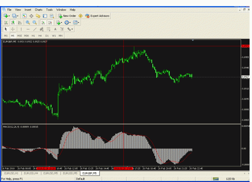
Task: Click 'For Help, press F1' status text
Action: pos(12,179)
